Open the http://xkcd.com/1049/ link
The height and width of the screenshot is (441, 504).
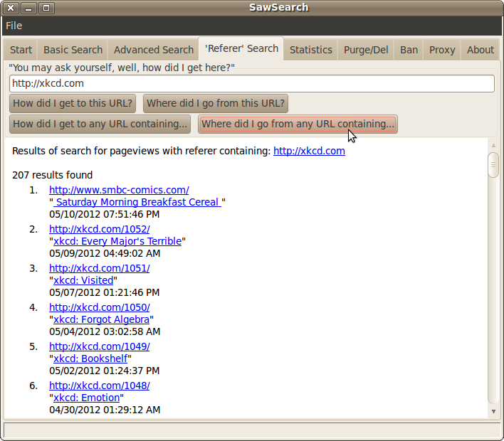(100, 346)
